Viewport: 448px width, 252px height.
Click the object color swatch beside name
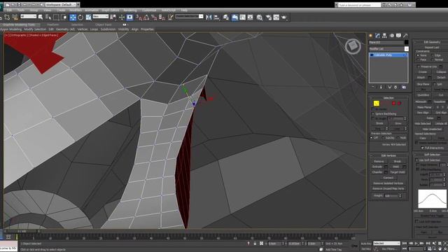406,42
